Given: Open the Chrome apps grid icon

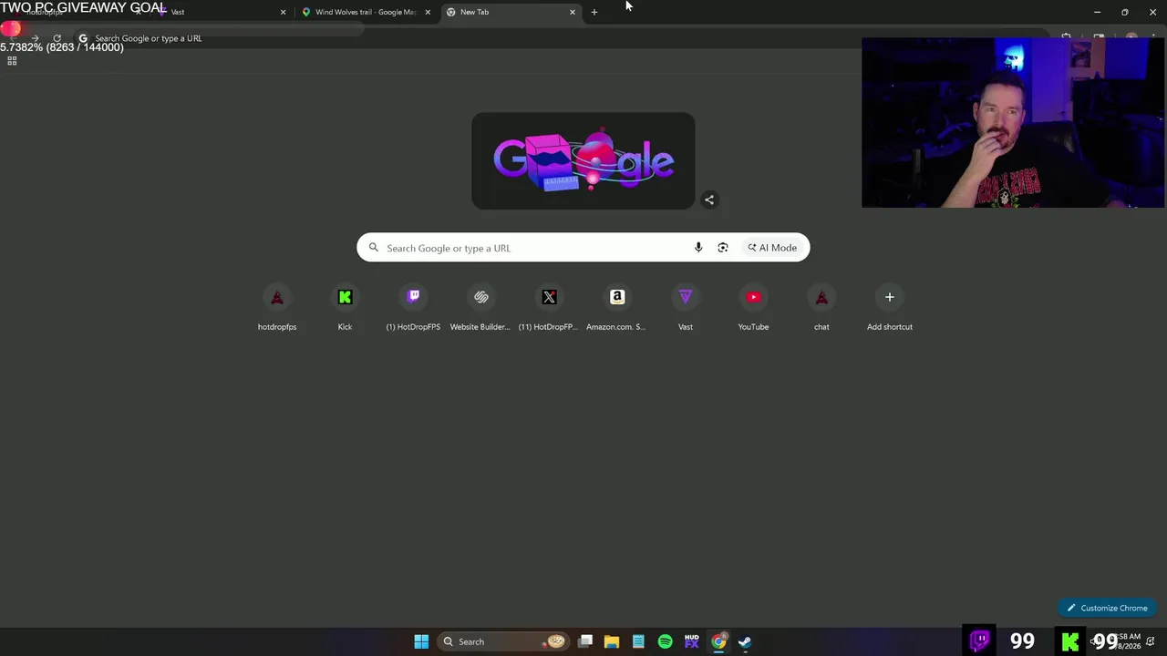Looking at the screenshot, I should pyautogui.click(x=12, y=61).
